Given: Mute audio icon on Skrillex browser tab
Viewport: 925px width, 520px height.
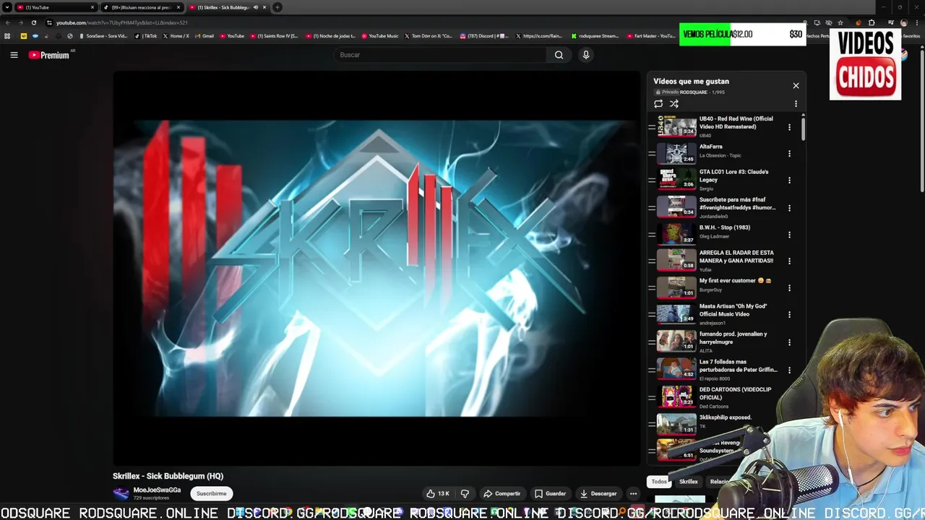Looking at the screenshot, I should [255, 7].
